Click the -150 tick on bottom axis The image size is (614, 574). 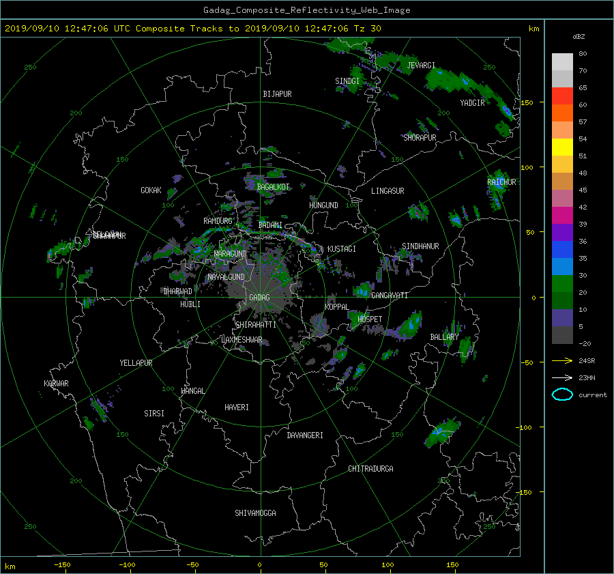tap(62, 565)
